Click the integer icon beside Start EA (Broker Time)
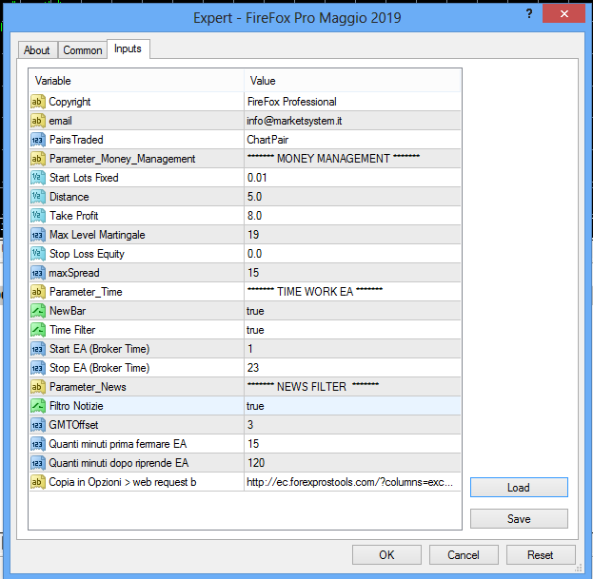The height and width of the screenshot is (579, 593). (x=38, y=349)
